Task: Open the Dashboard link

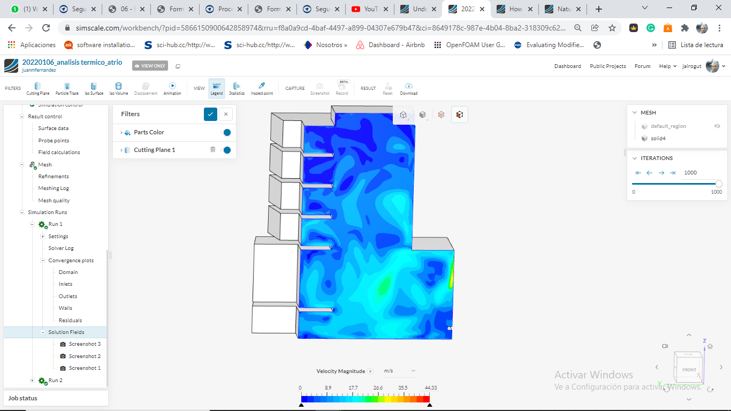Action: click(567, 66)
